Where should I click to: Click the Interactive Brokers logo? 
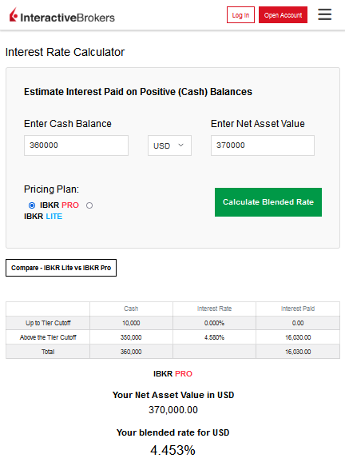(x=62, y=16)
